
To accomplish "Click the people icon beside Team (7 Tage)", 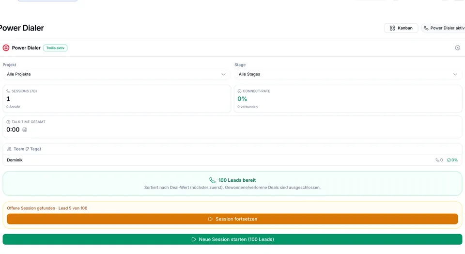I will 9,149.
